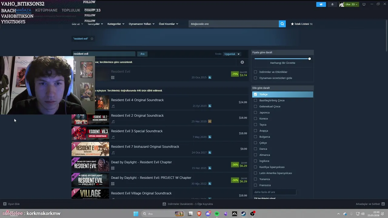Switch to Big Picture mode monitor icon
This screenshot has height=218, width=388.
[x=364, y=4]
